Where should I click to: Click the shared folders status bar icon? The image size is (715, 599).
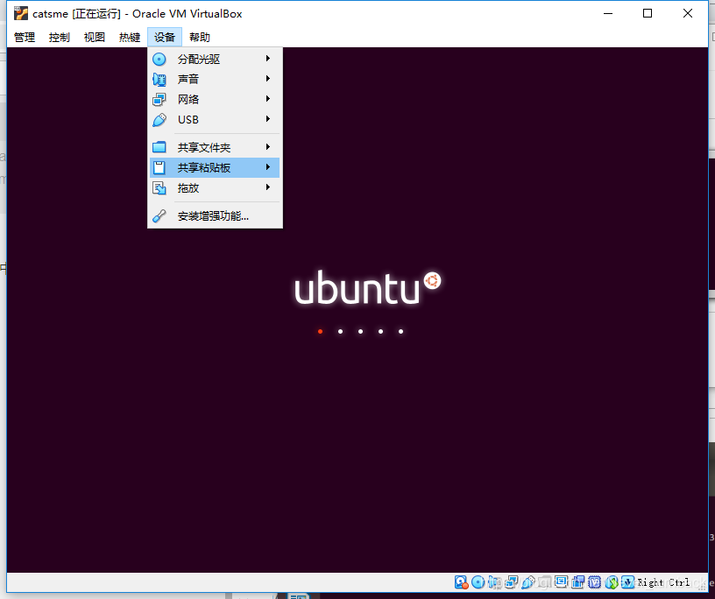pyautogui.click(x=545, y=582)
